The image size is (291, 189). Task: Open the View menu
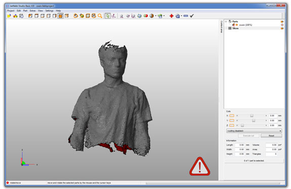[x=40, y=11]
